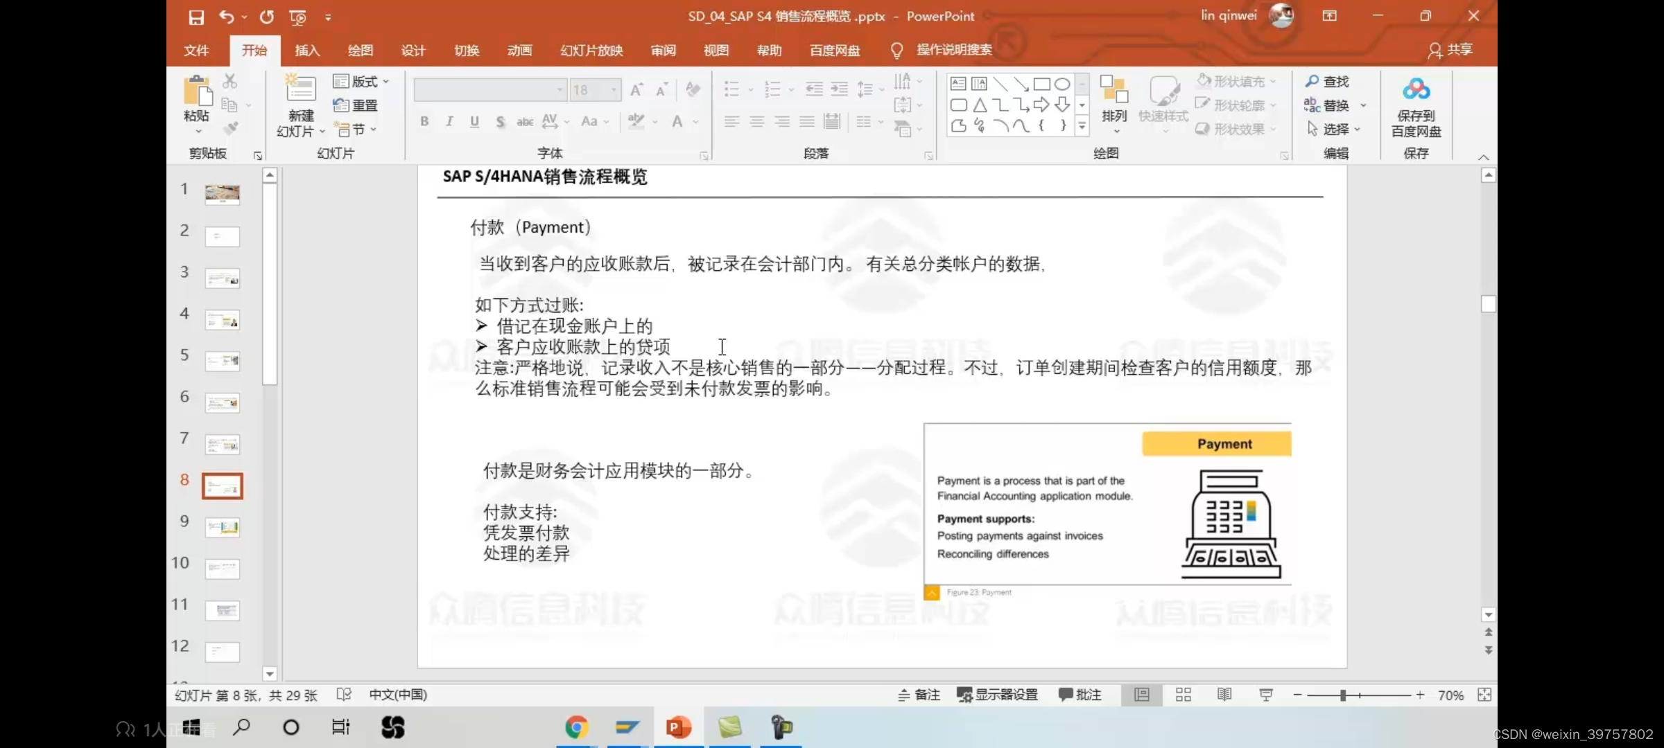Zoom in with the plus button

pyautogui.click(x=1420, y=695)
